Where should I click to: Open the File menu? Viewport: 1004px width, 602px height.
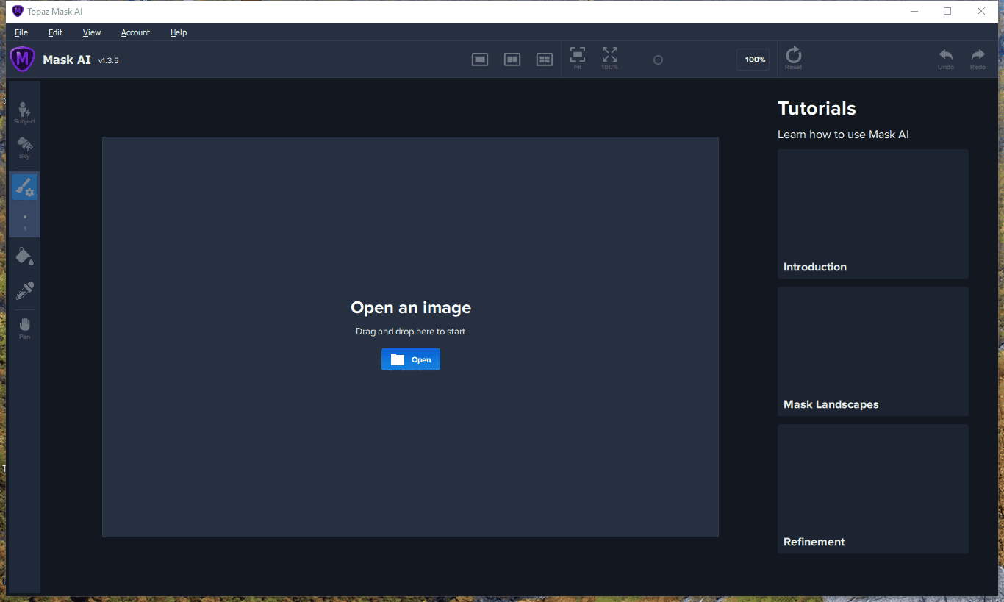(x=21, y=32)
